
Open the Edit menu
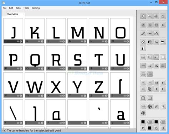tap(11, 8)
